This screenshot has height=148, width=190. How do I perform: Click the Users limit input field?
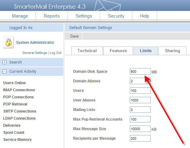pos(140,91)
